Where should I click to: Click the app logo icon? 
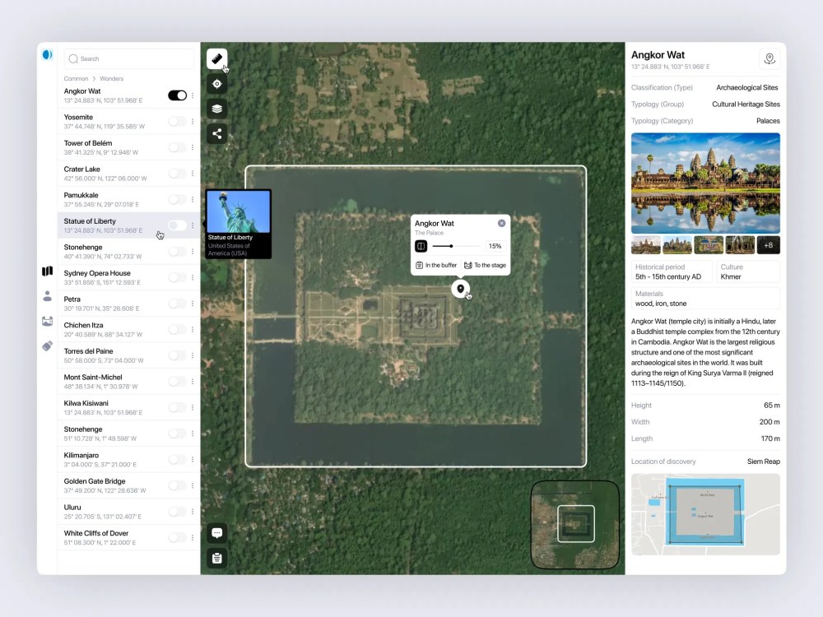(47, 54)
